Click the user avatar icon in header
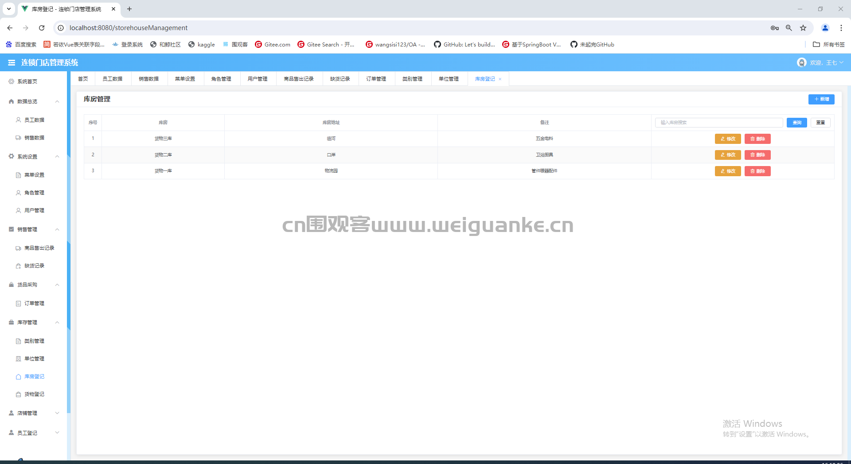 coord(801,63)
